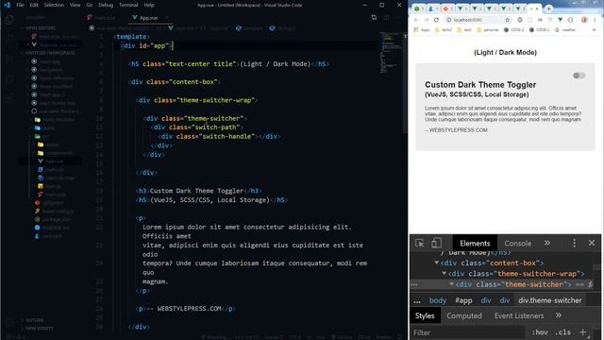Switch to the Console tab in DevTools
604x340 pixels.
point(518,244)
